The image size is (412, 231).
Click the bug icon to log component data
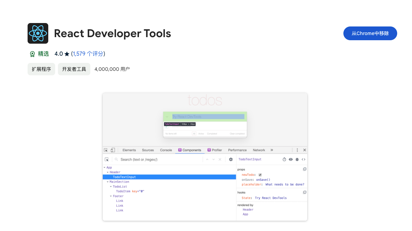click(297, 159)
